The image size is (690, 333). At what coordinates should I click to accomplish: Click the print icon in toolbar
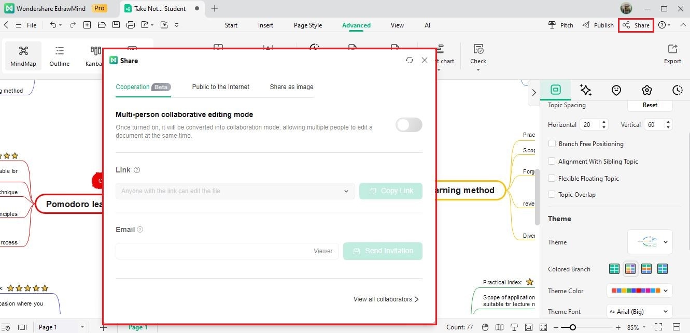131,25
